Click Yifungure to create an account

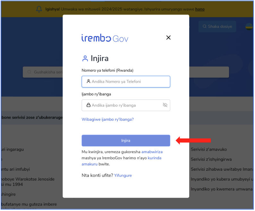point(123,176)
